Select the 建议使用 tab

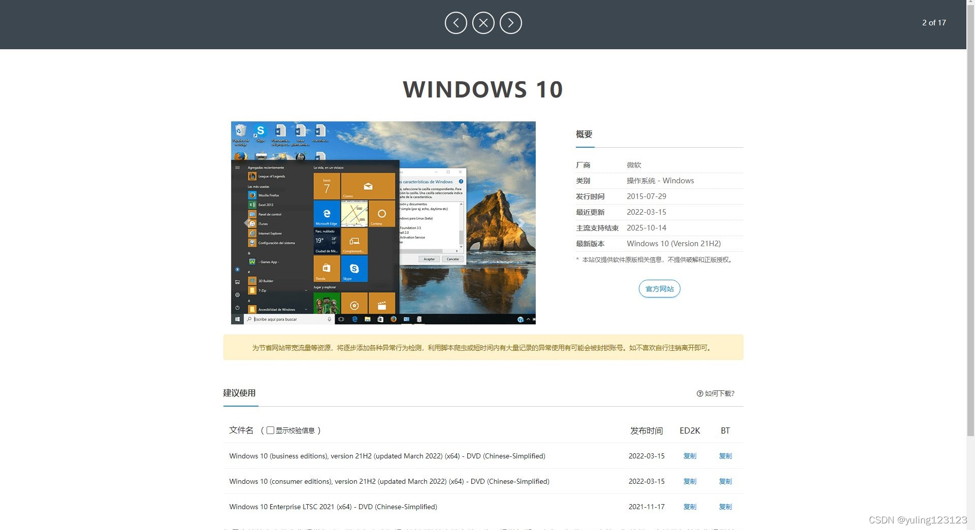coord(240,393)
